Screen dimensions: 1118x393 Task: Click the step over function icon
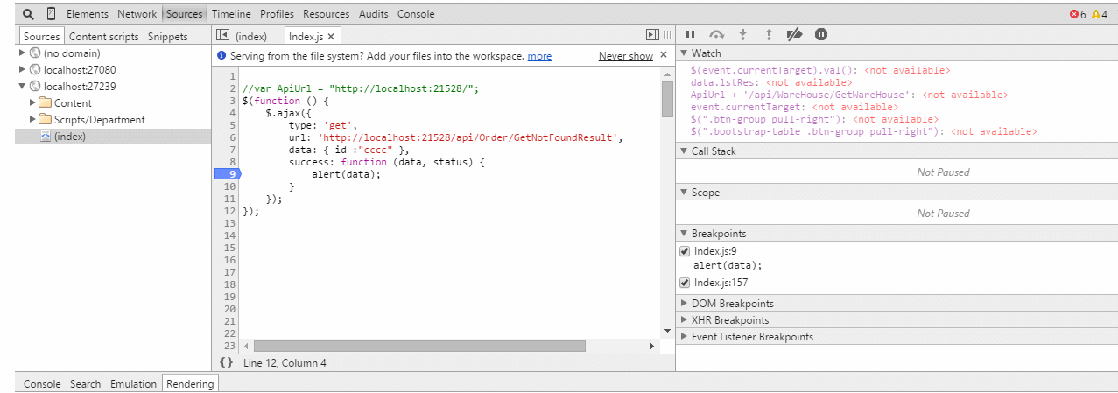click(x=716, y=34)
